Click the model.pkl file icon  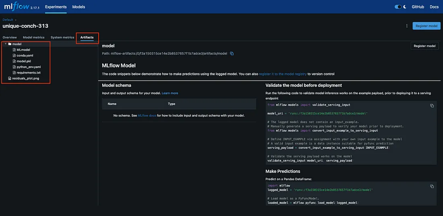pos(14,61)
